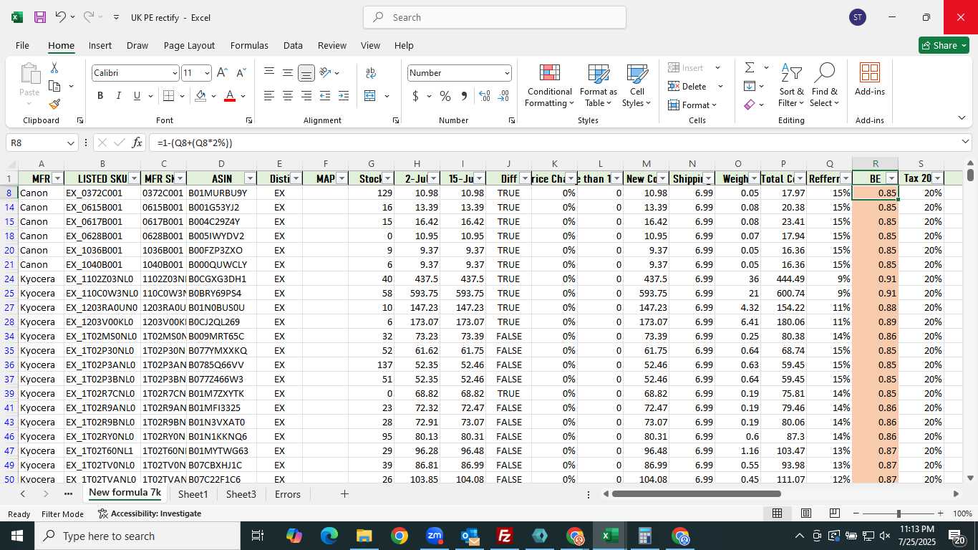Open the font size dropdown
978x550 pixels.
207,73
